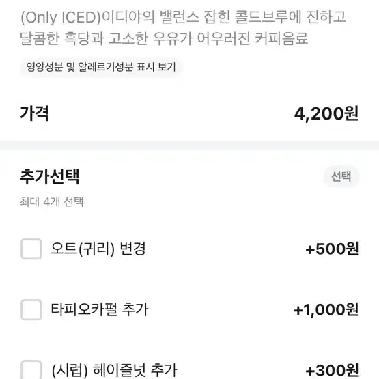Check the 오트(귀리) 변경 checkbox
The width and height of the screenshot is (379, 379).
pyautogui.click(x=31, y=249)
